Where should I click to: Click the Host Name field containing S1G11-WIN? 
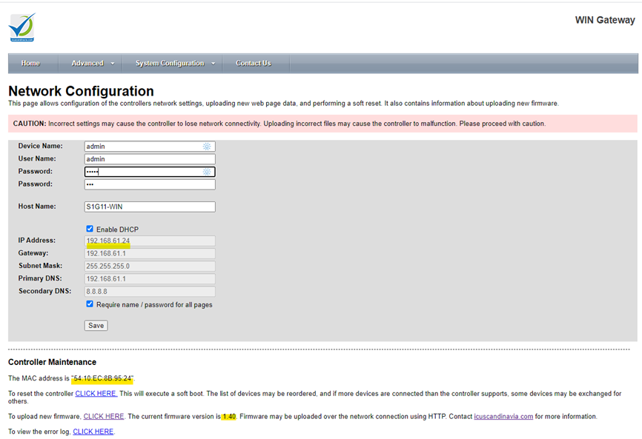click(x=150, y=207)
